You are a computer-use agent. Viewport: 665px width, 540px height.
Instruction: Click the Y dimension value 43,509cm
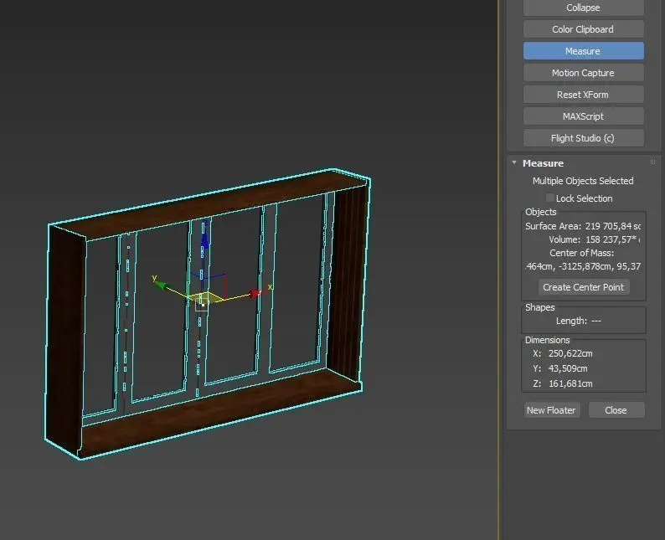(x=568, y=368)
